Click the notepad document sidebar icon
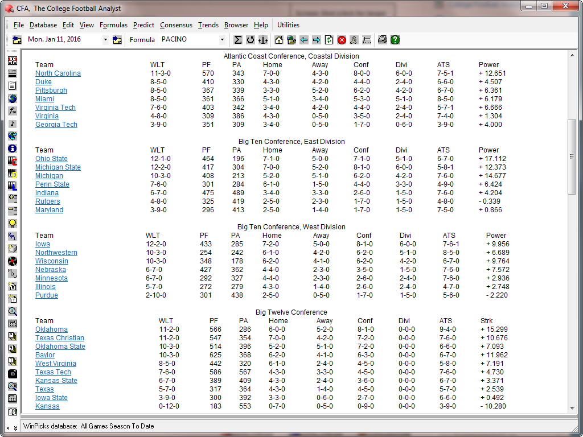Viewport: 583px width, 437px height. [13, 86]
